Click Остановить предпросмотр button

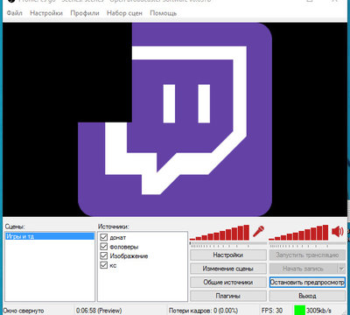coord(307,282)
